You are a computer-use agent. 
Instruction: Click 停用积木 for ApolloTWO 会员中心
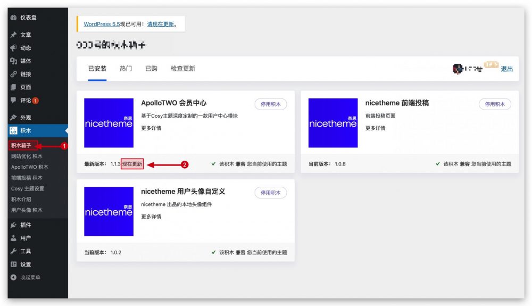(x=271, y=104)
